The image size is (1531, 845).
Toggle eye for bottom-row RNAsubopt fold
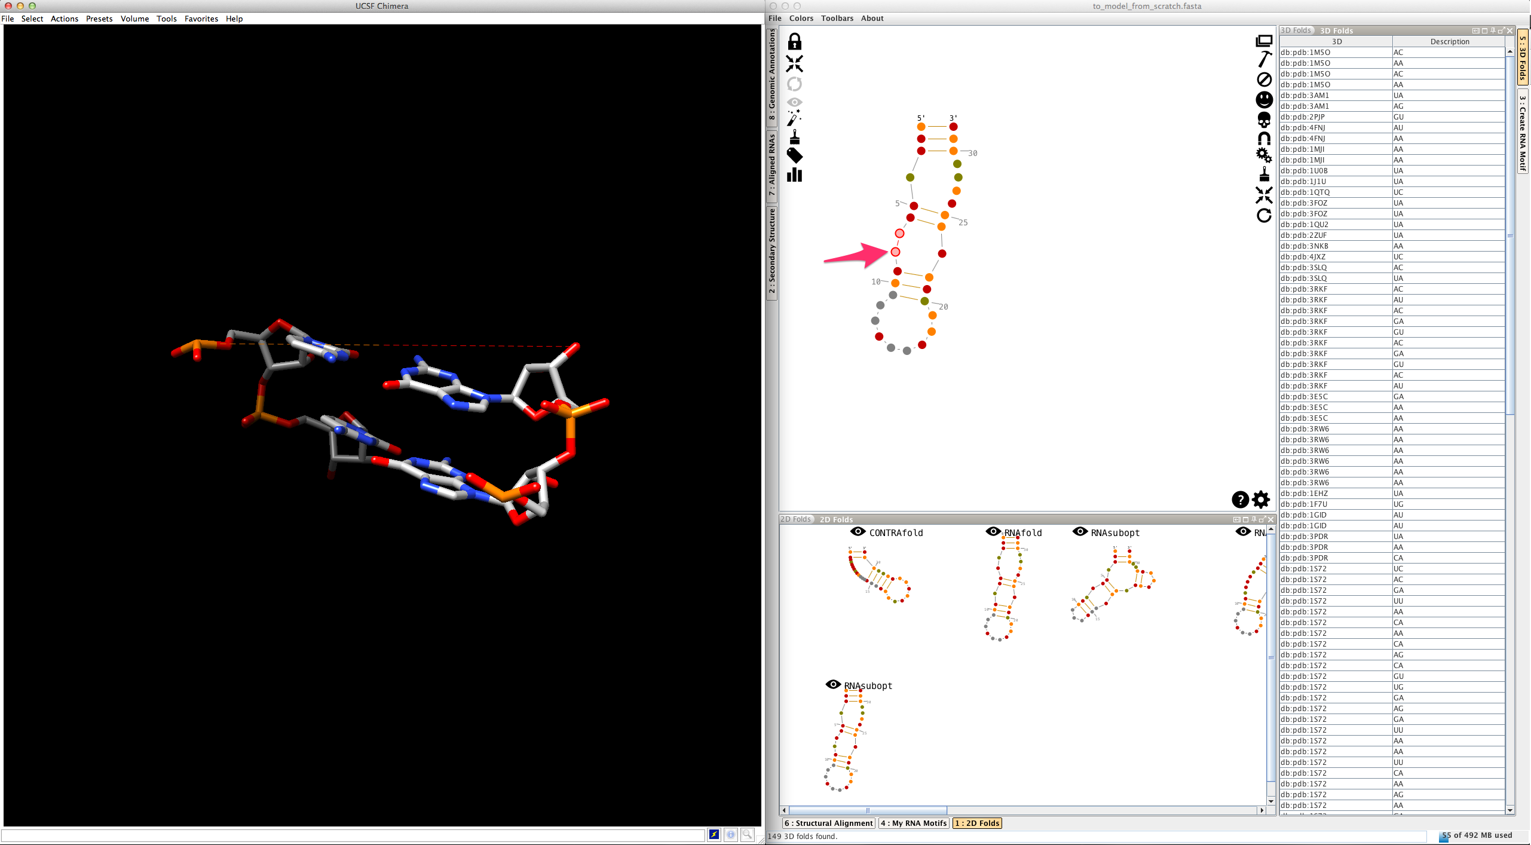coord(833,684)
